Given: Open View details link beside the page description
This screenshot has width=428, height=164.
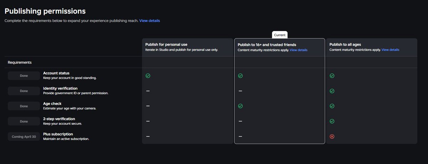Looking at the screenshot, I should (x=149, y=21).
